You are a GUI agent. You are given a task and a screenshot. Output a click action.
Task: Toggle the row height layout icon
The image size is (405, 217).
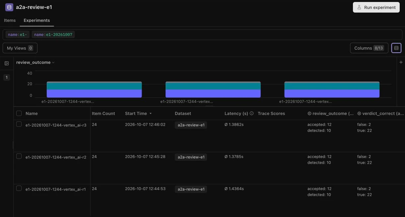click(x=396, y=48)
